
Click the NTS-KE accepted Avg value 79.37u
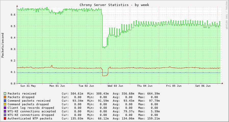pyautogui.click(x=129, y=111)
